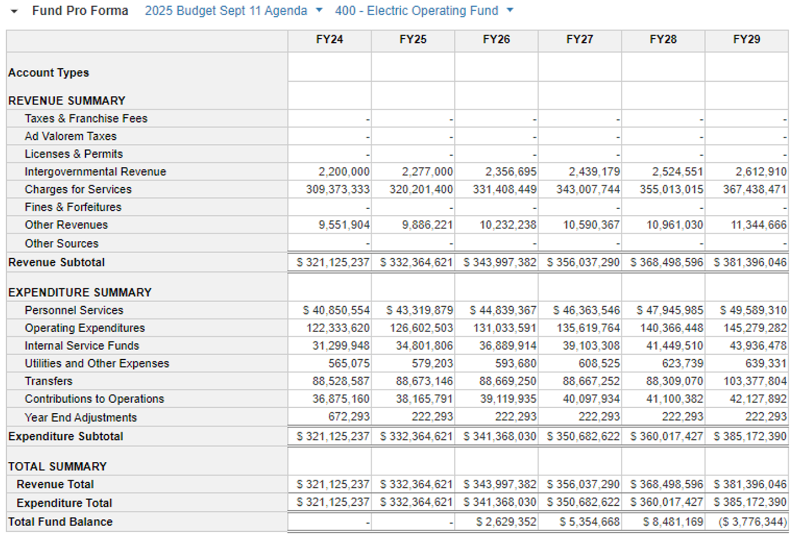The height and width of the screenshot is (543, 797).
Task: Select the FY29 Transfers amount cell
Action: click(x=755, y=382)
